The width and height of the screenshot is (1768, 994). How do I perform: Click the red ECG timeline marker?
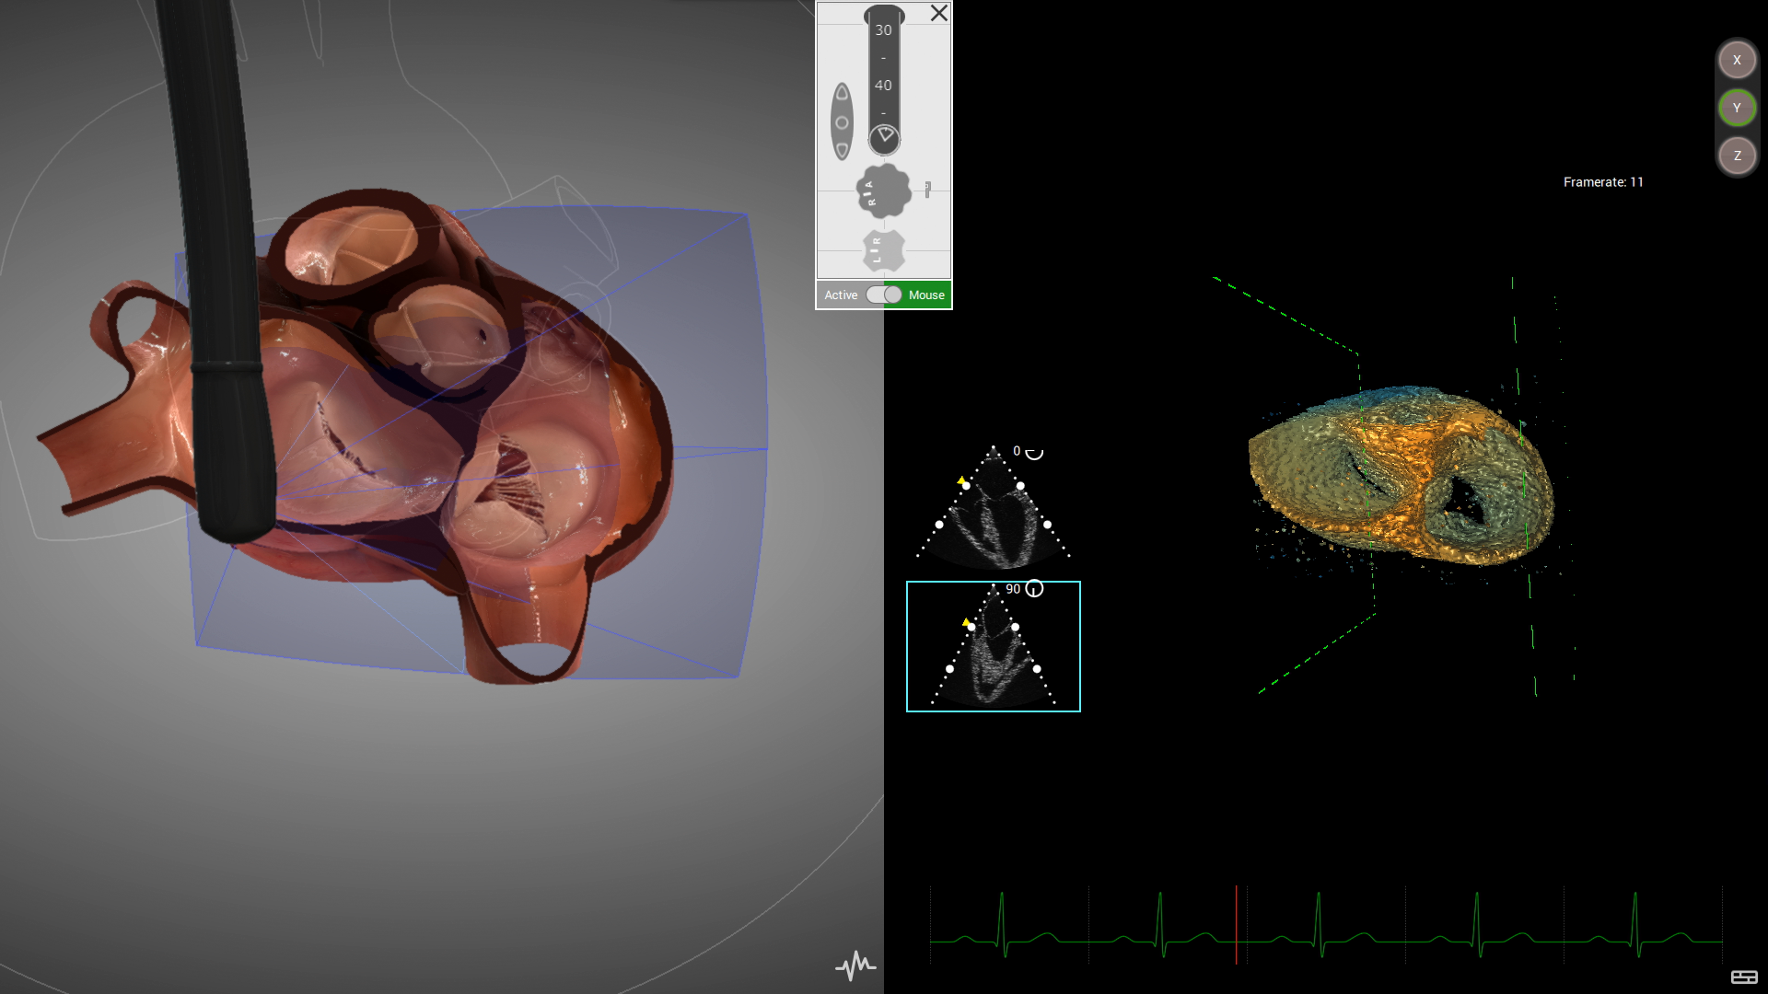[x=1236, y=925]
